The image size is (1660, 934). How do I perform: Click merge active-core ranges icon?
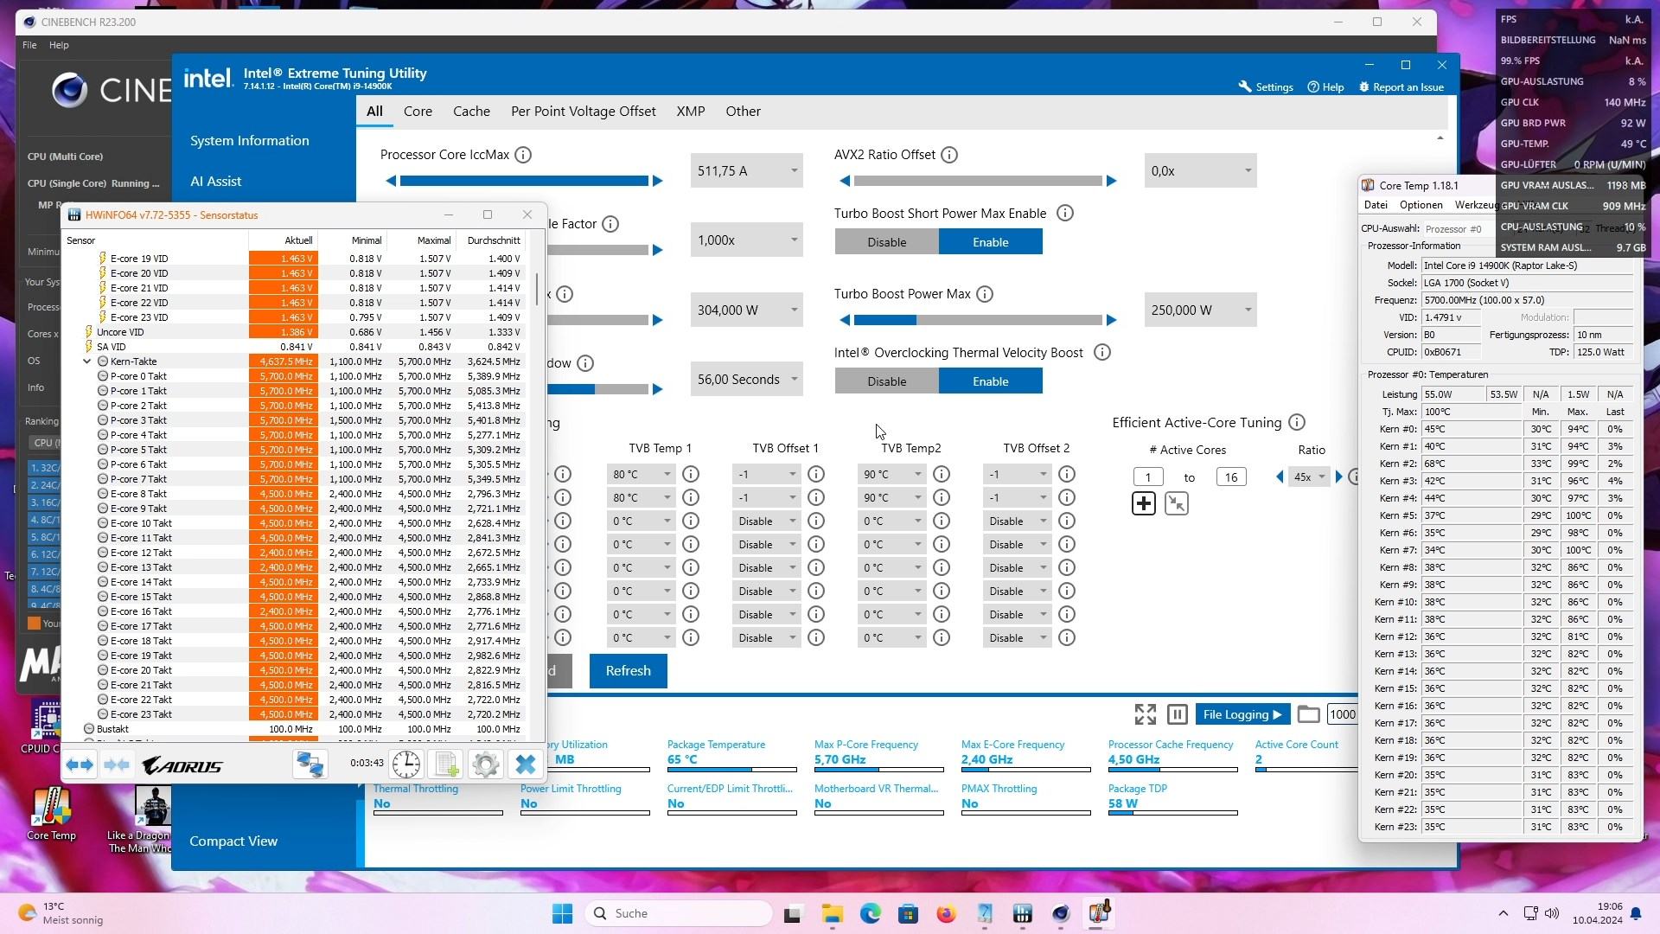pyautogui.click(x=1177, y=503)
